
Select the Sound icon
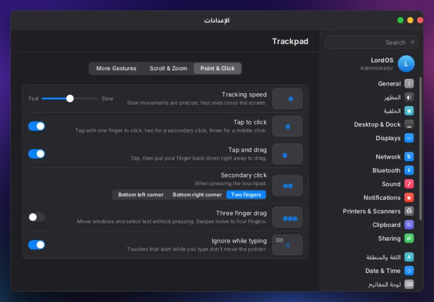point(409,183)
